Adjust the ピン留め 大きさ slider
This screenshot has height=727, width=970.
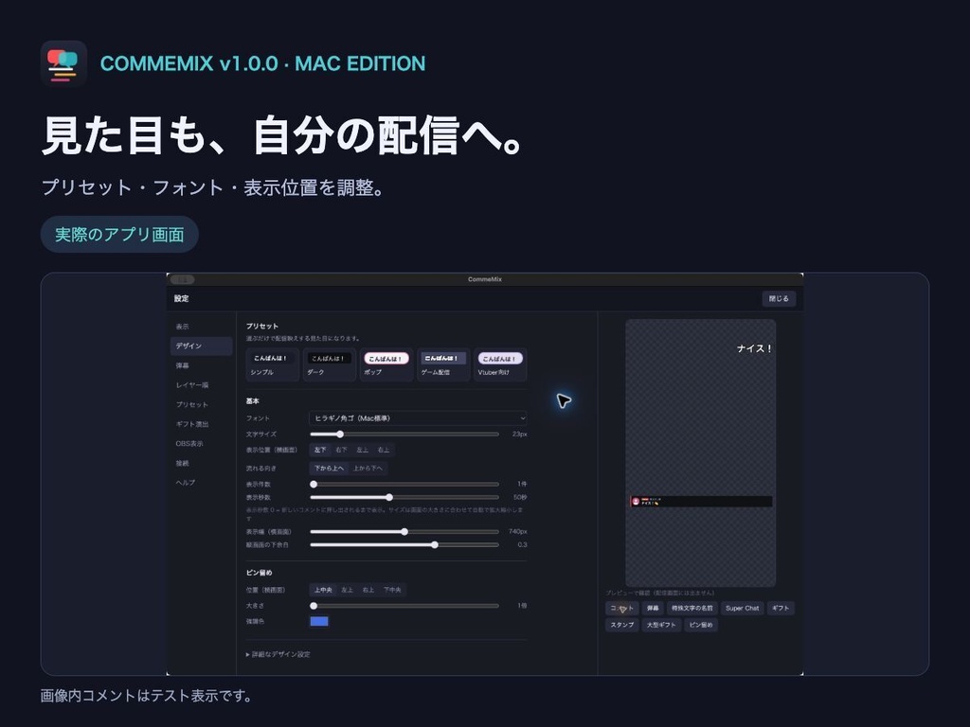(404, 606)
